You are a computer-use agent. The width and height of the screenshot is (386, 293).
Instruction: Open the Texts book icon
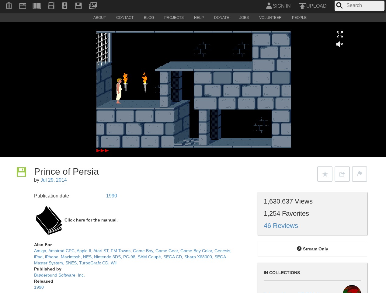37,6
